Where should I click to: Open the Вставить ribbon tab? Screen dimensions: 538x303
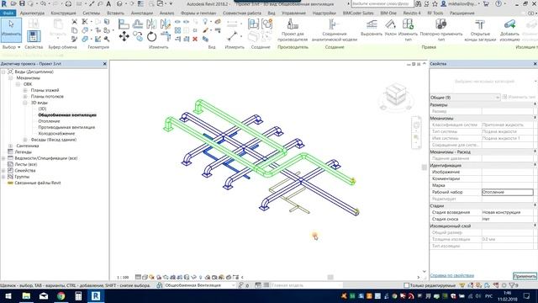coord(115,13)
